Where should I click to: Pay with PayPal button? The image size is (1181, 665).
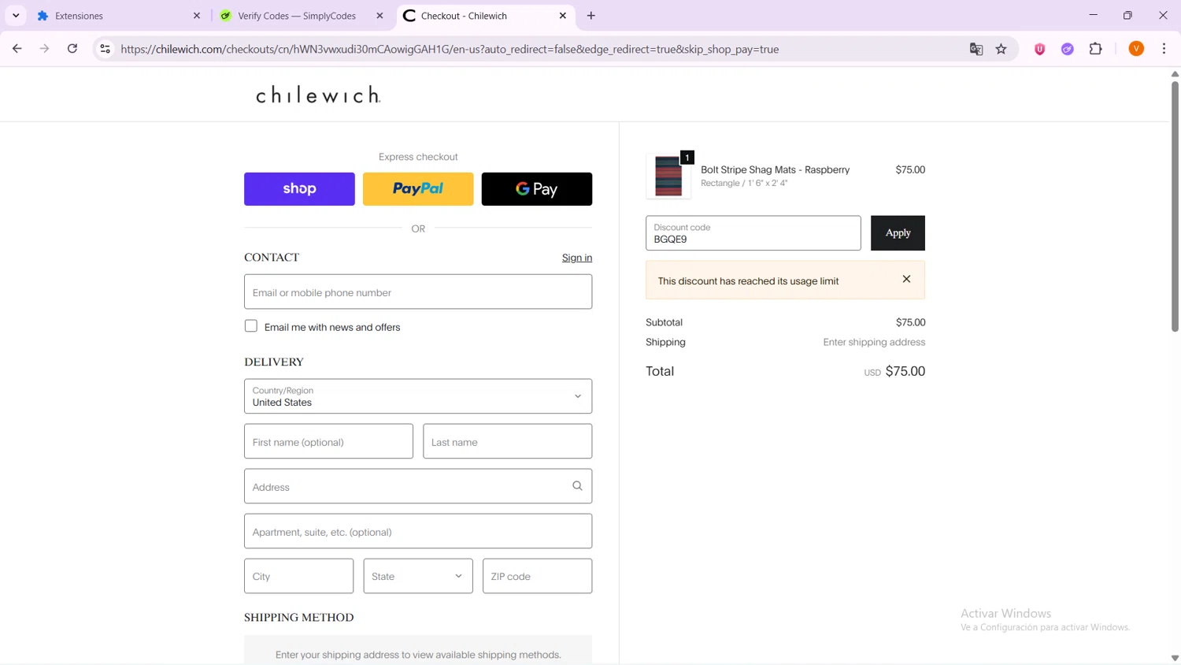pyautogui.click(x=418, y=189)
